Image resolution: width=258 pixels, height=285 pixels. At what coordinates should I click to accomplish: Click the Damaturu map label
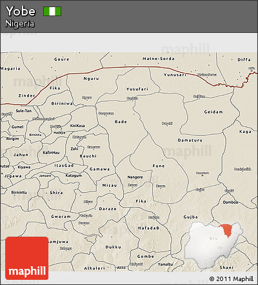(x=190, y=141)
